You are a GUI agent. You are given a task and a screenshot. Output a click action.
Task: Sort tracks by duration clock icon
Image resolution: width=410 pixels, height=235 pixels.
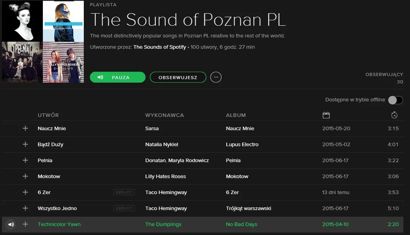click(394, 115)
